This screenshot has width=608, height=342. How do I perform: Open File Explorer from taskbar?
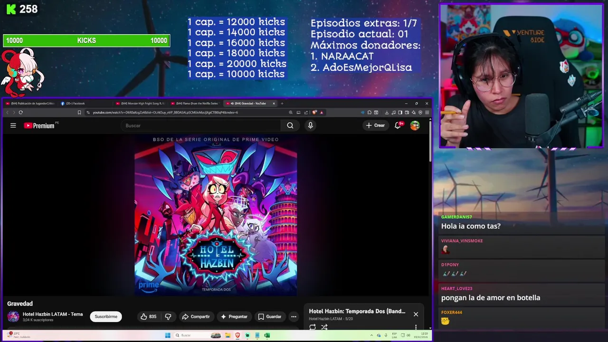228,335
